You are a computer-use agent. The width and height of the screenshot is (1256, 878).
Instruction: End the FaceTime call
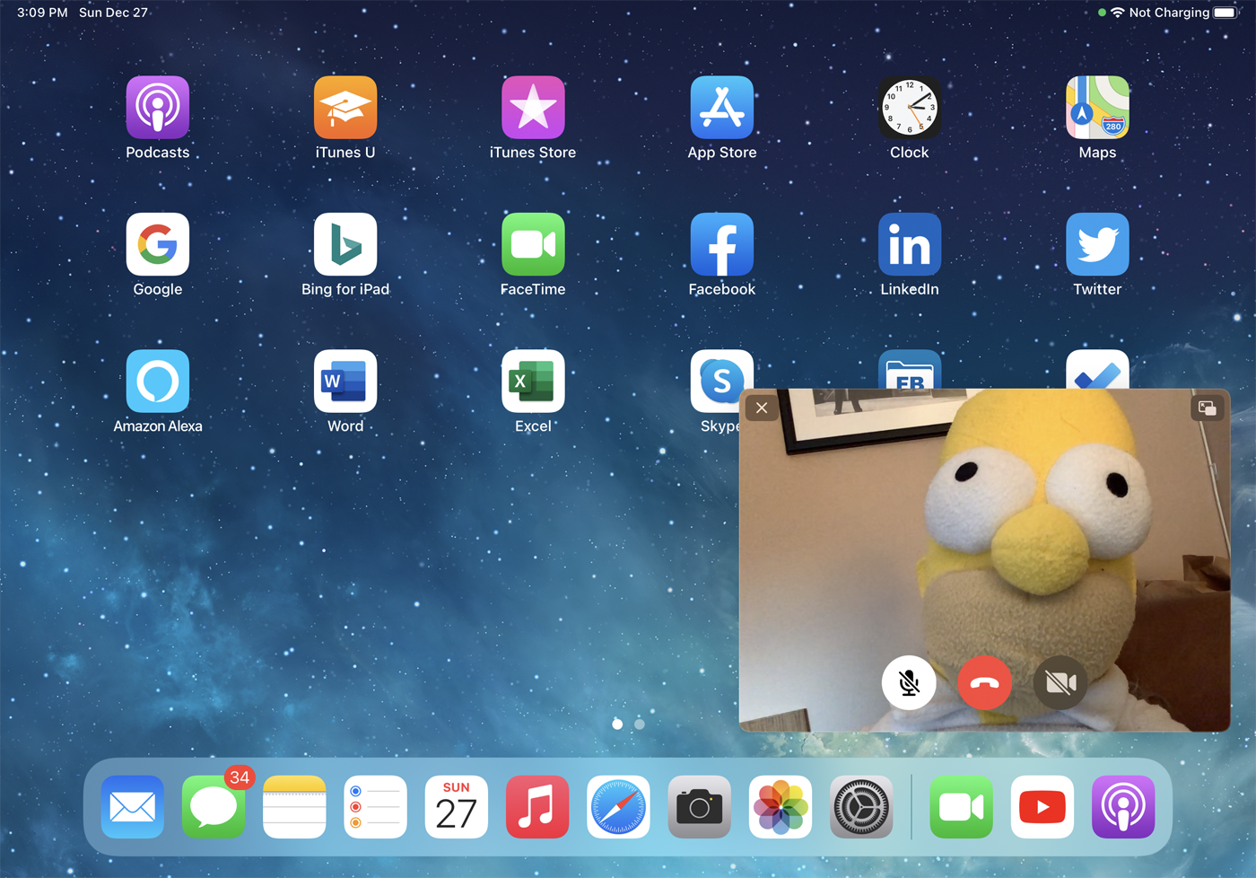(x=984, y=683)
